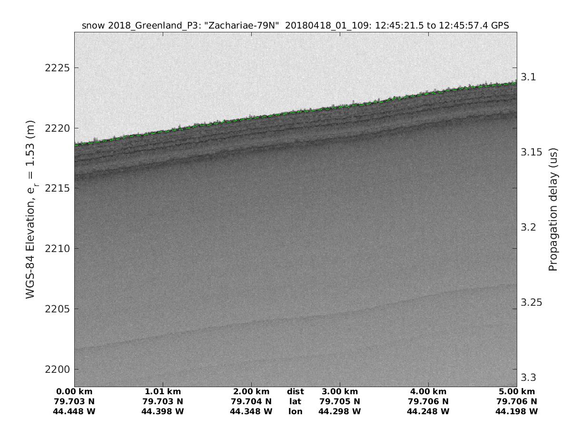Select the "Propagation delay (us)" axis label
This screenshot has width=571, height=428.
pos(552,209)
